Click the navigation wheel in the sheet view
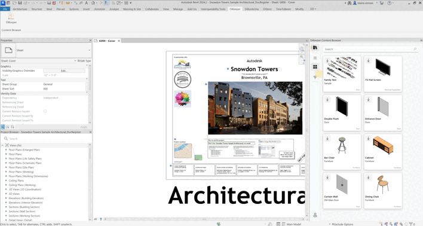Image resolution: width=423 pixels, height=226 pixels. 302,49
